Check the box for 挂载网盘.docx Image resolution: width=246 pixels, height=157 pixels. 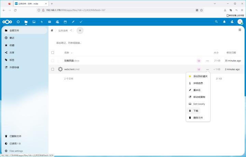[x=53, y=61]
